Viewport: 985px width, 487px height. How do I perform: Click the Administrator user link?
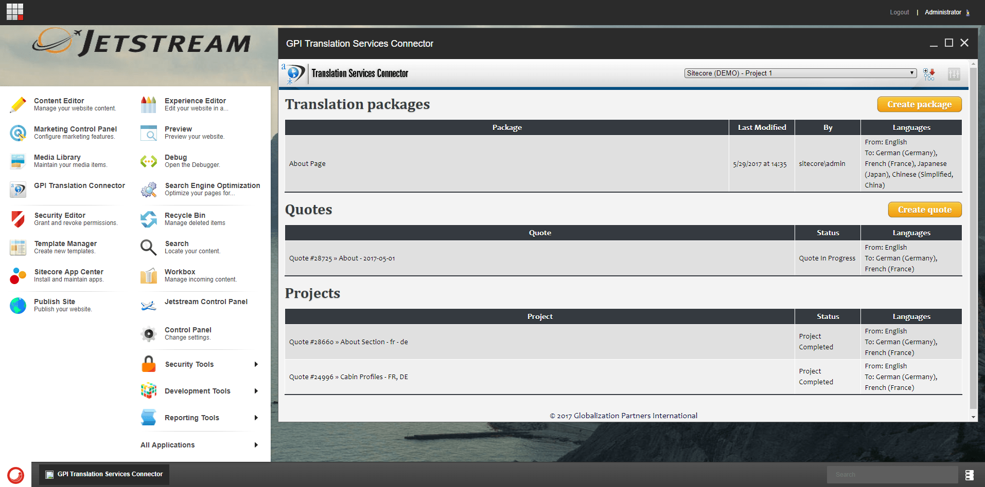(943, 12)
